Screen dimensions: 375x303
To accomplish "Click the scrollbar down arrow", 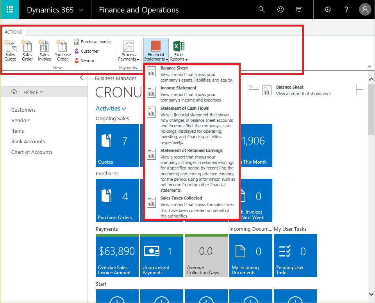I will click(371, 294).
